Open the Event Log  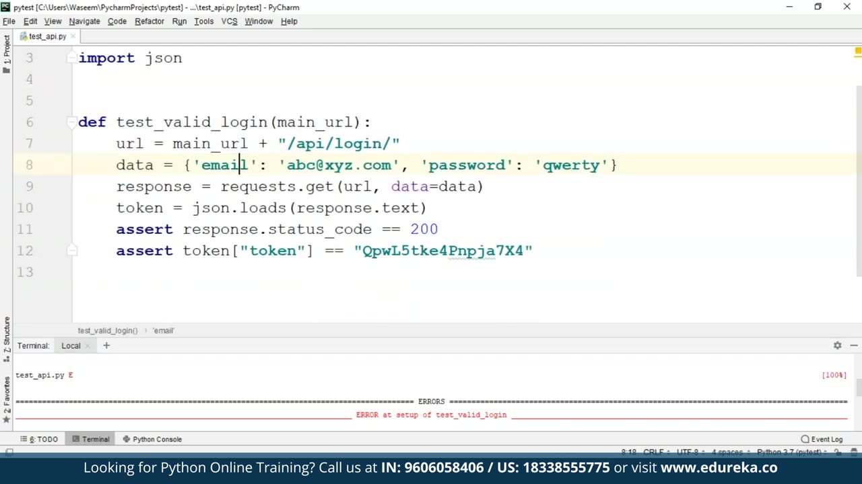[x=822, y=439]
